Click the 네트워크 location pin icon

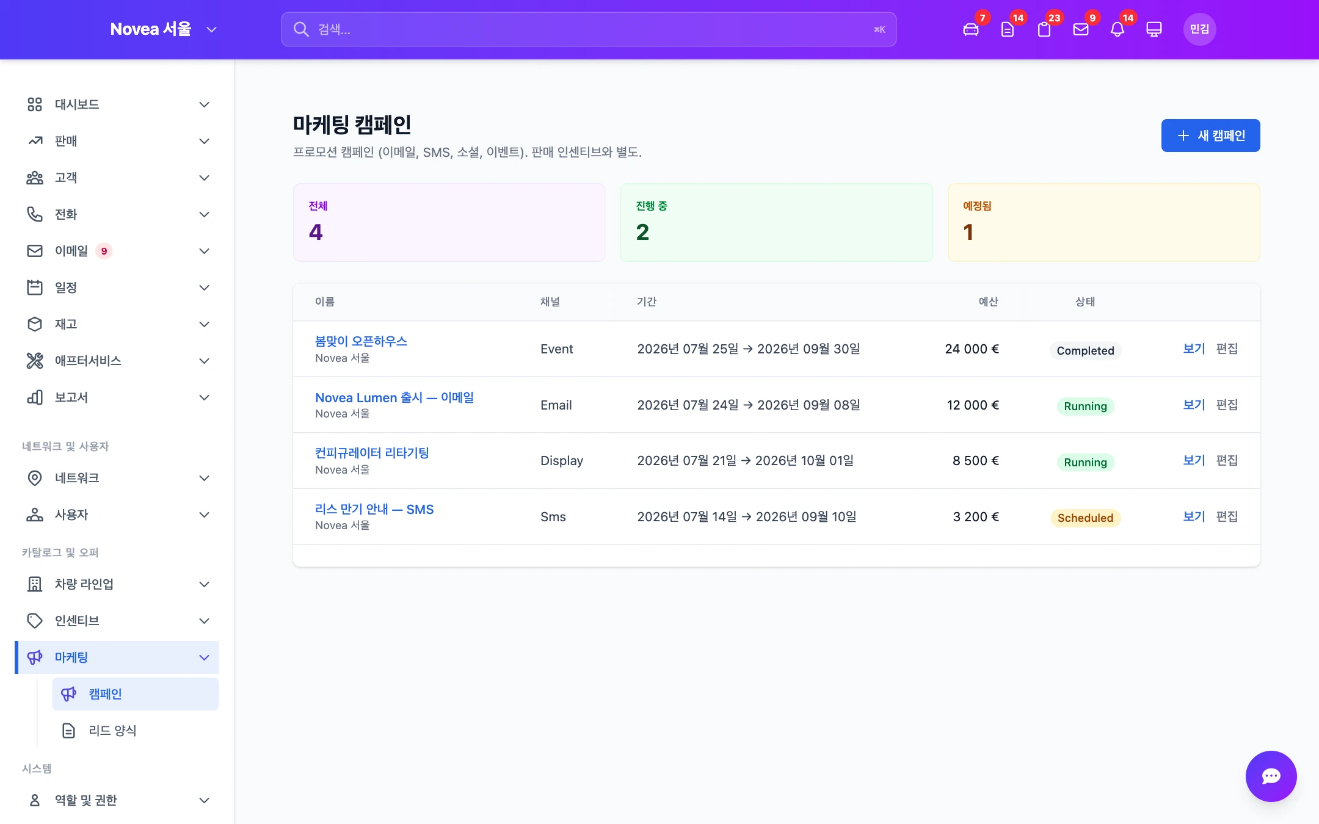tap(35, 478)
